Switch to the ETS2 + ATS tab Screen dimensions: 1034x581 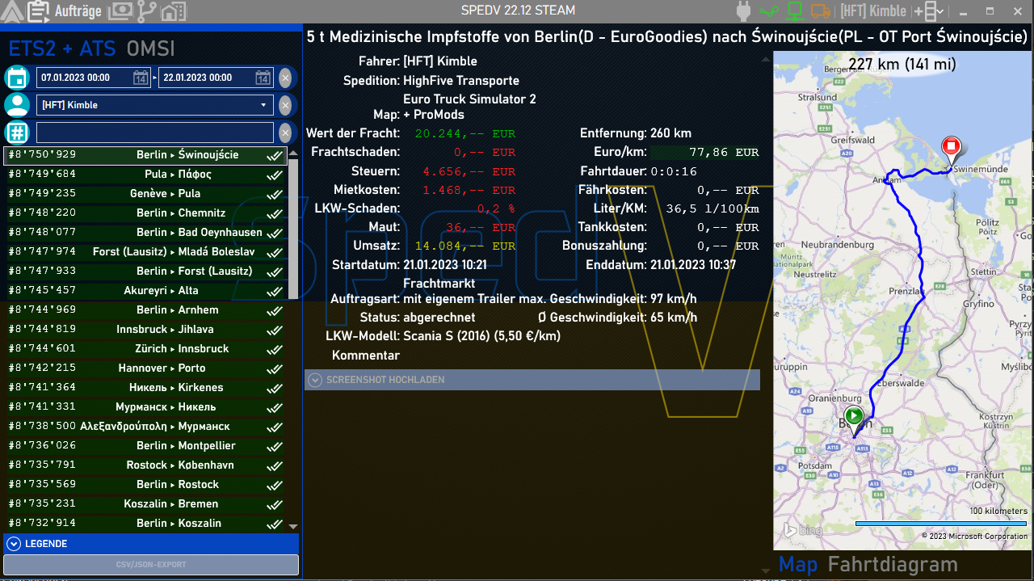coord(62,48)
